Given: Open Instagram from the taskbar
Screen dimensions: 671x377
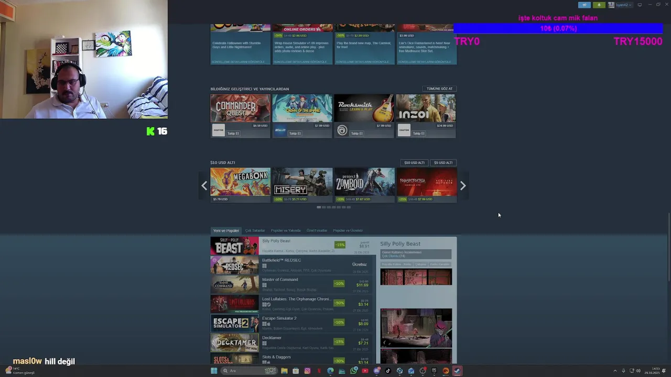Looking at the screenshot, I should pyautogui.click(x=307, y=371).
